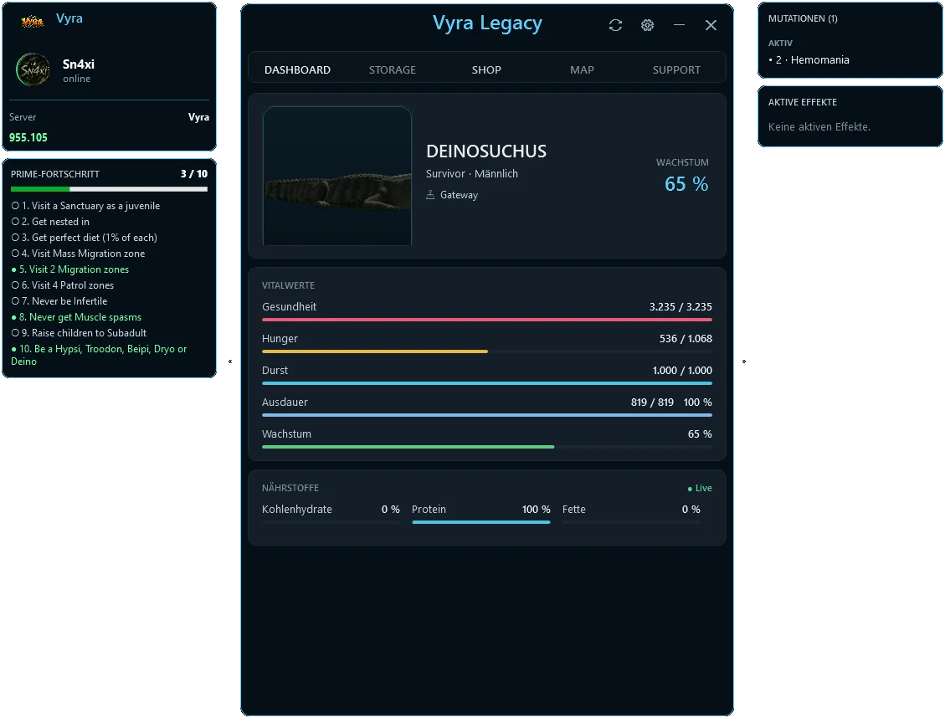Select task 3 Get perfect diet
This screenshot has width=945, height=718.
click(85, 238)
